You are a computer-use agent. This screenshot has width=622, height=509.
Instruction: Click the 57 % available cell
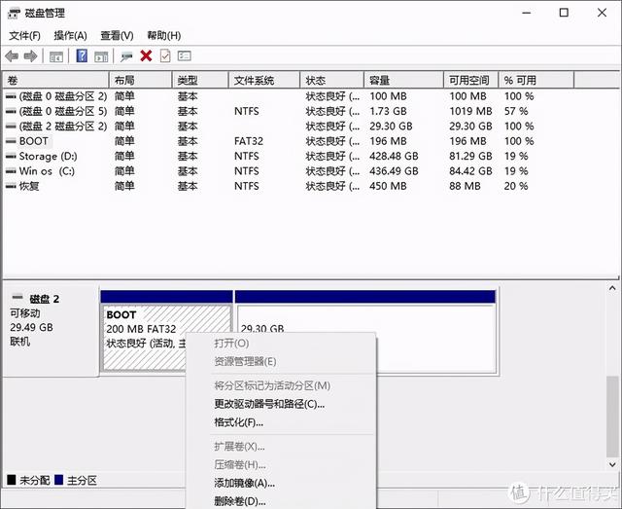(516, 111)
